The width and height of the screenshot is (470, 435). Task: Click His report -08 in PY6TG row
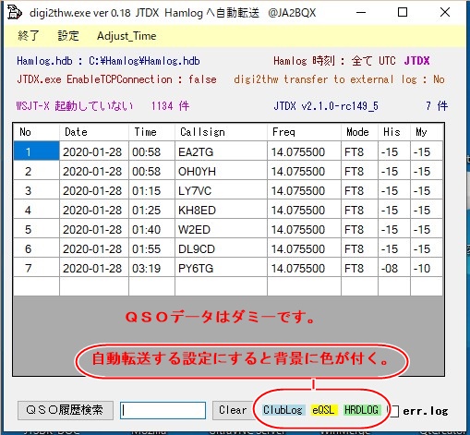click(394, 268)
